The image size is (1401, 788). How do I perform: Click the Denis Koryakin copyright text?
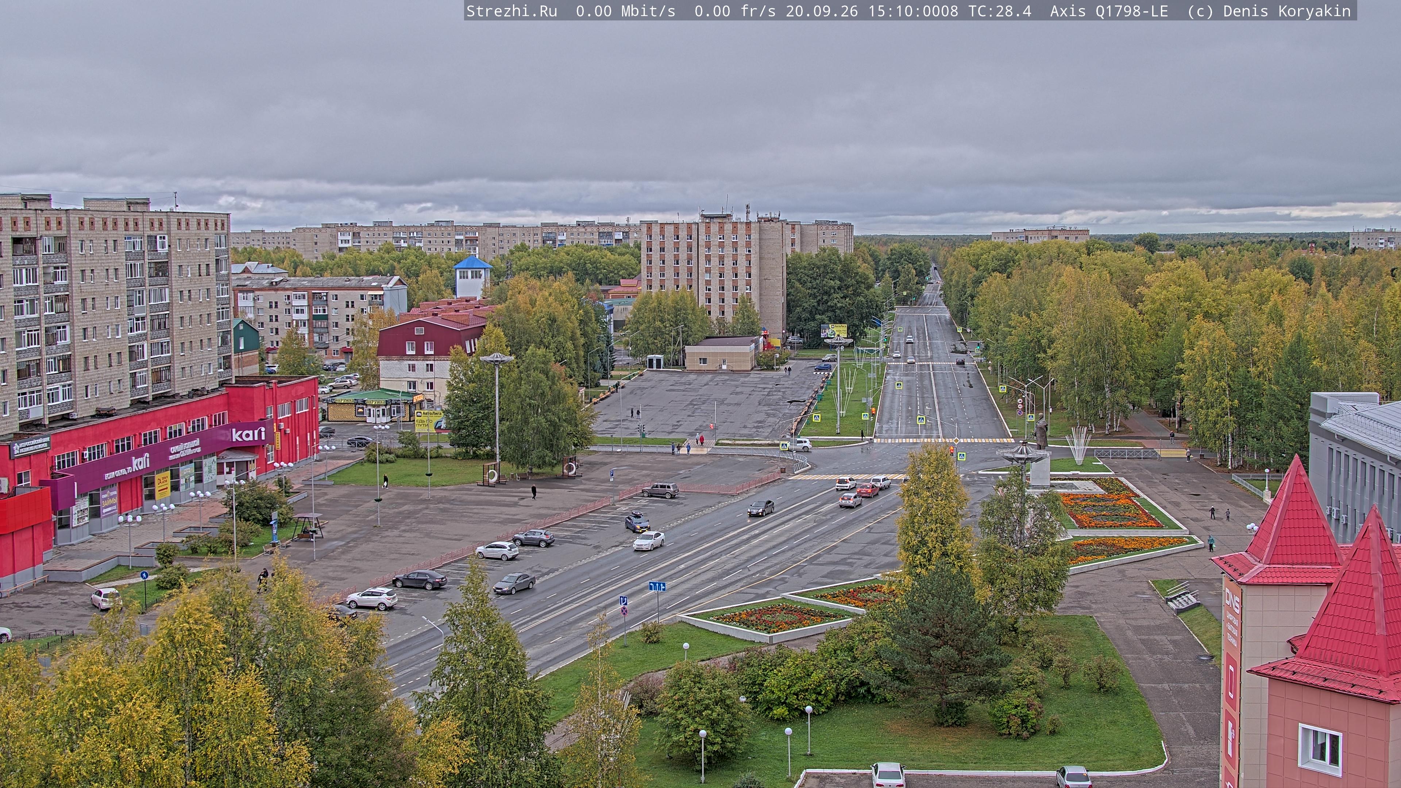click(x=1287, y=11)
